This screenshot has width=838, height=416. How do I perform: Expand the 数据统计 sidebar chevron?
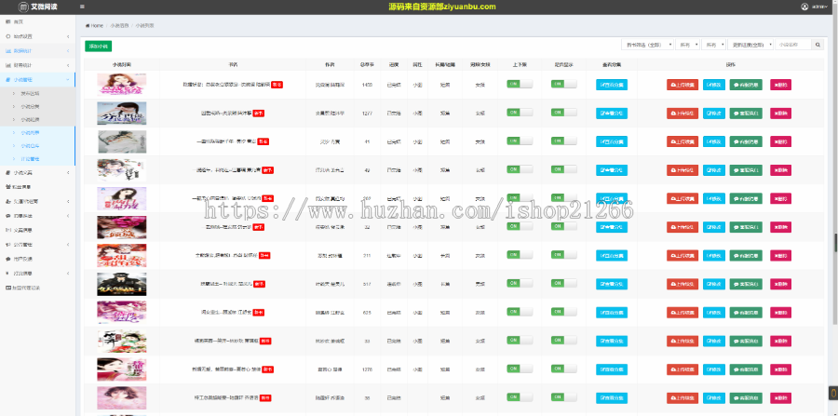point(68,51)
